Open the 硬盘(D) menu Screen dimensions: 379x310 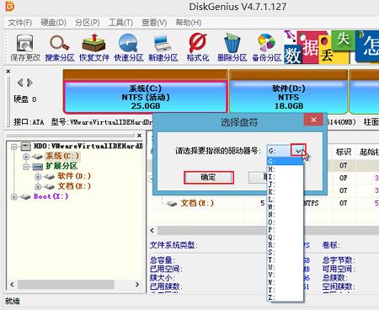click(53, 23)
